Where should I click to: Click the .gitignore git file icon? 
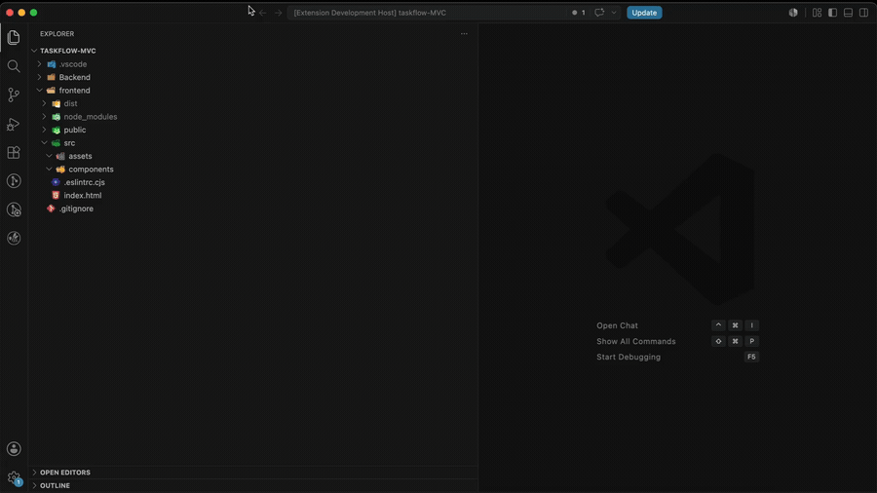[x=51, y=209]
